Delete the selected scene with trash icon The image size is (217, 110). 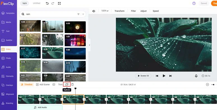coord(72,85)
